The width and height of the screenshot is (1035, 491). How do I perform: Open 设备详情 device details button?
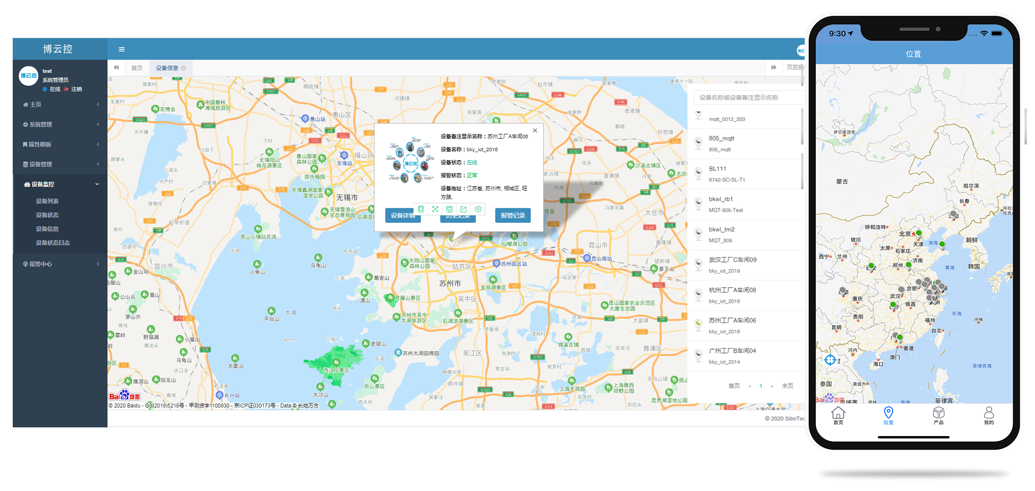403,216
